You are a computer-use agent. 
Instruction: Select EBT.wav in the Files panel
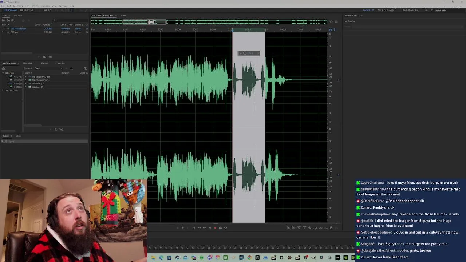point(14,32)
